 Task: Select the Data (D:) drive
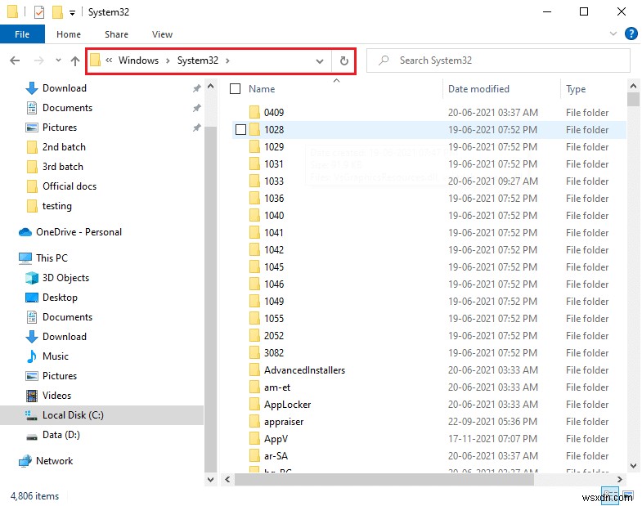click(x=61, y=435)
